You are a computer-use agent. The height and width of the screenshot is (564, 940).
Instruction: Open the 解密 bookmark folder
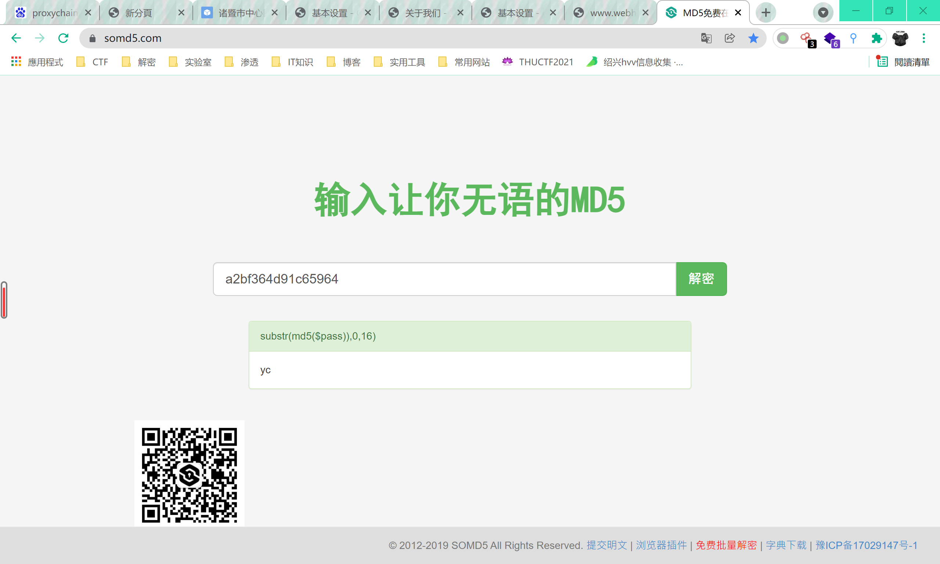[138, 62]
